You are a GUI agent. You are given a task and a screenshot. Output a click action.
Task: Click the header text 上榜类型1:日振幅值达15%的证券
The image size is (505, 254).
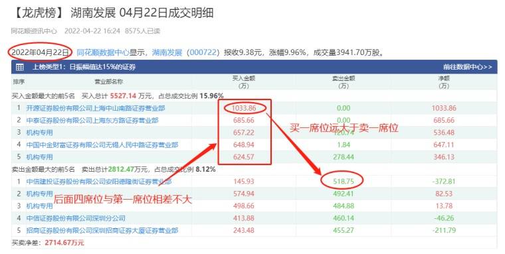coord(84,67)
